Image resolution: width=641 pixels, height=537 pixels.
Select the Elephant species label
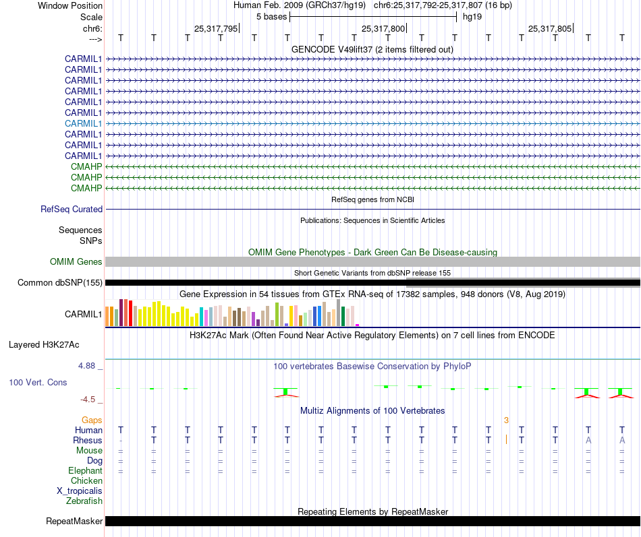[x=86, y=471]
